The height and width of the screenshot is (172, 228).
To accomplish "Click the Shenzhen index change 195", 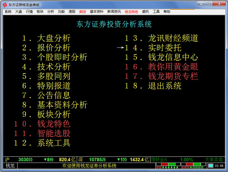I will click(122, 159).
